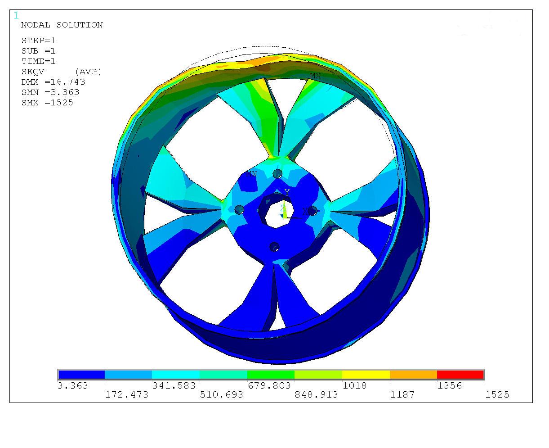Click the SUB =1 text
549x448 pixels.
point(39,51)
